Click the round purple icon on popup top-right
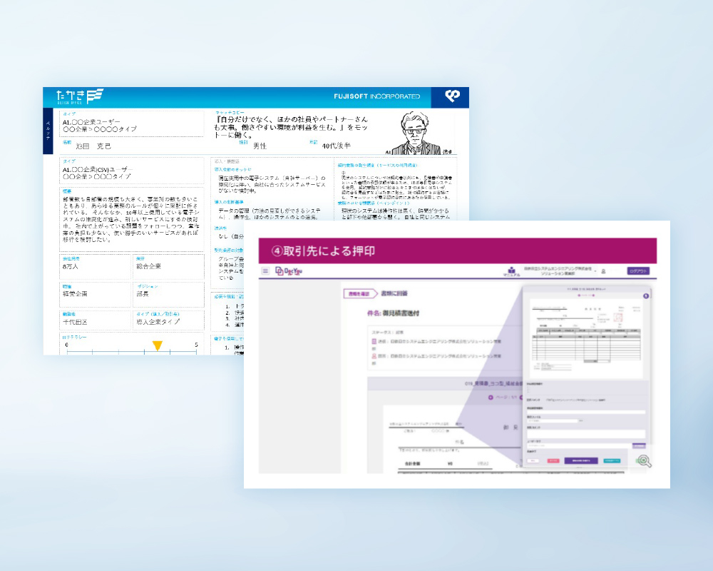Screen dimensions: 713x571 (646, 296)
